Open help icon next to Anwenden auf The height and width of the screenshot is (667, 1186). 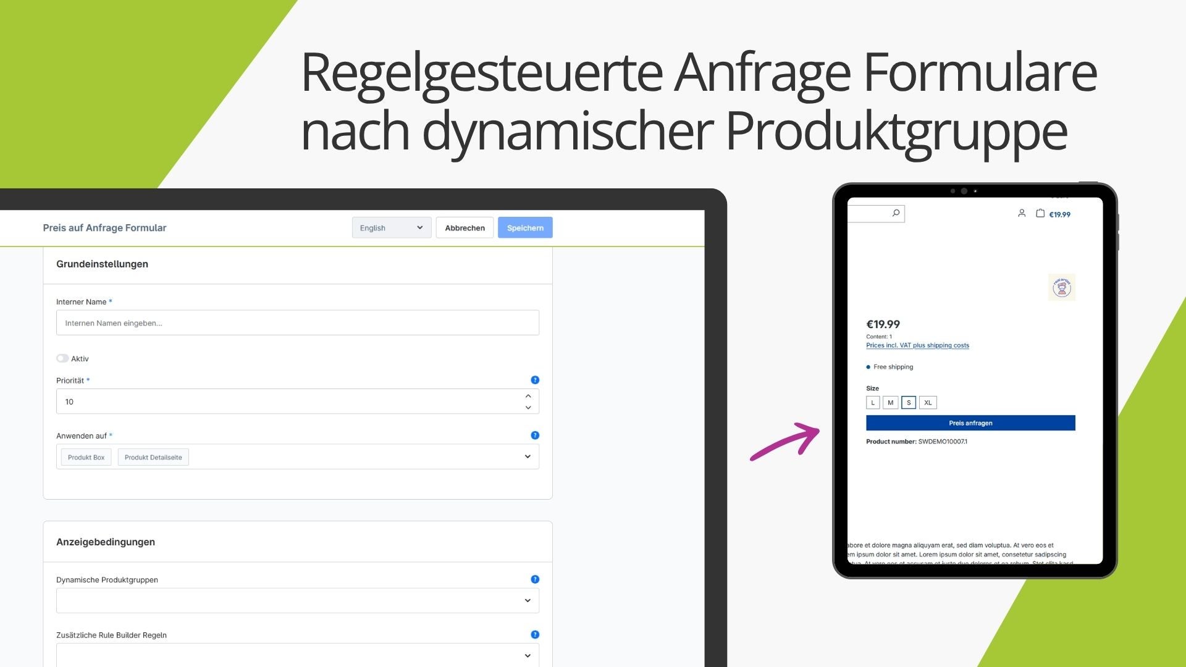535,435
